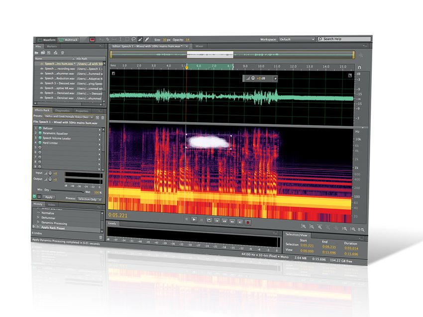Toggle power for the DeEsser effect
Viewport: 423px width, 317px height.
(x=40, y=128)
